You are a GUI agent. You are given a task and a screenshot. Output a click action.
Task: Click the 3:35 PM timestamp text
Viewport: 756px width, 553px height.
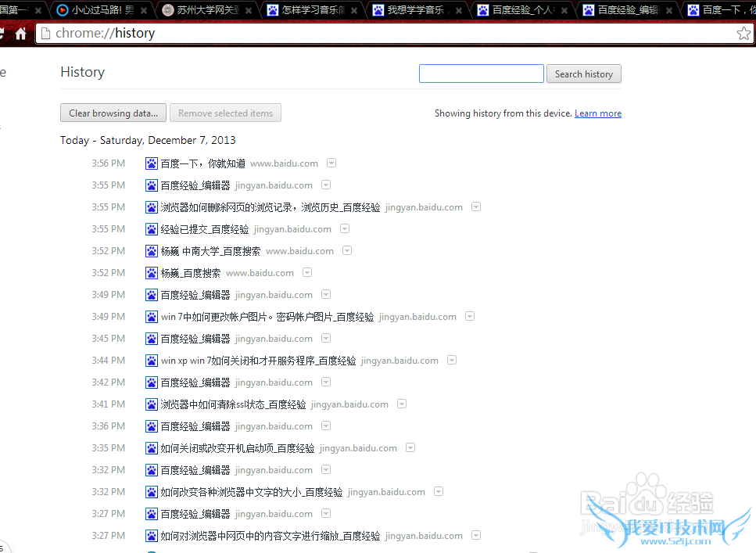coord(109,448)
